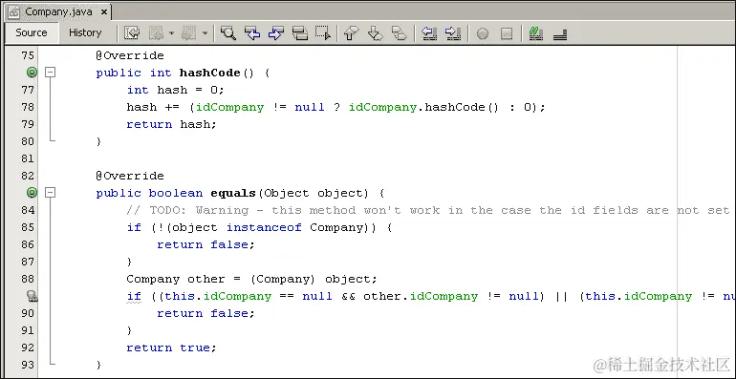Go to Find Previous Occurrence icon

click(x=252, y=33)
